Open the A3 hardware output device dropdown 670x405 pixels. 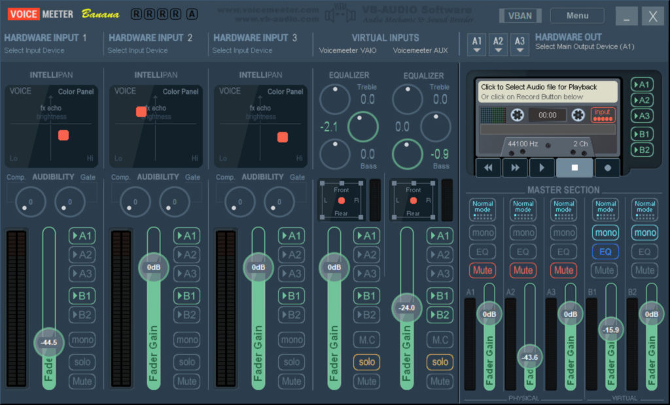(x=520, y=44)
